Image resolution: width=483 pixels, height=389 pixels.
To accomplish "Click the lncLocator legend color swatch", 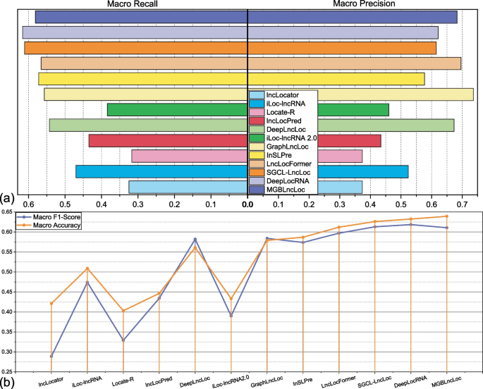I will (x=257, y=95).
